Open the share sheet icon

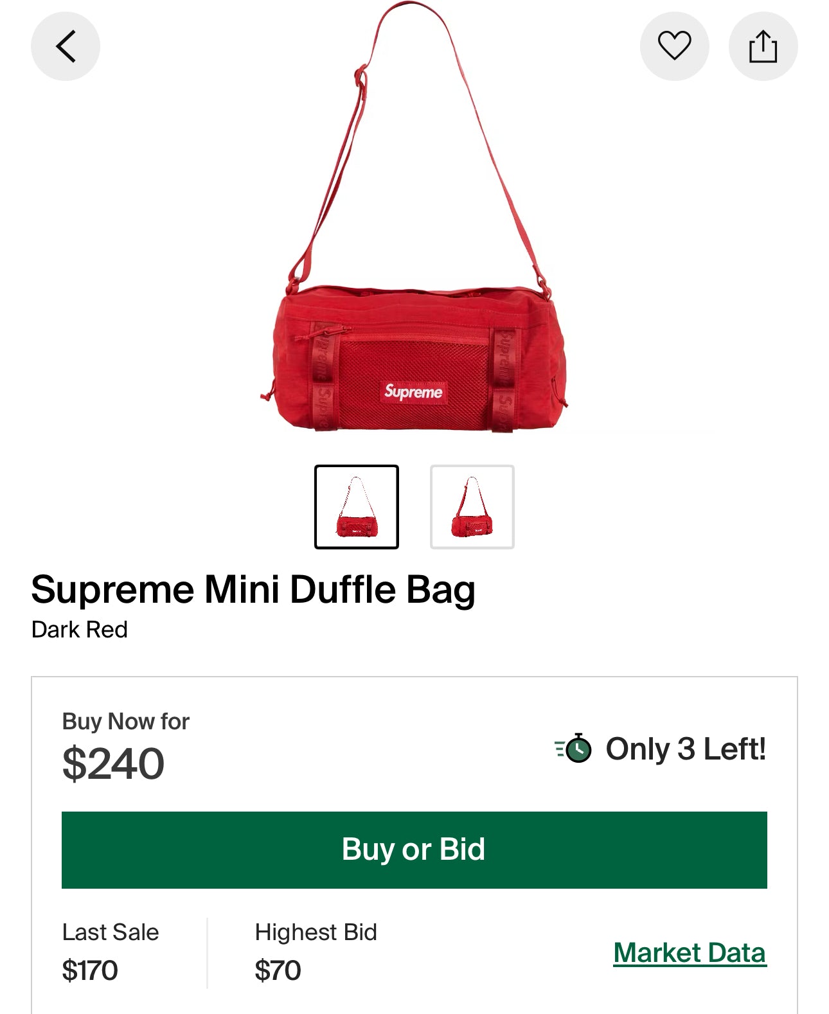click(763, 46)
